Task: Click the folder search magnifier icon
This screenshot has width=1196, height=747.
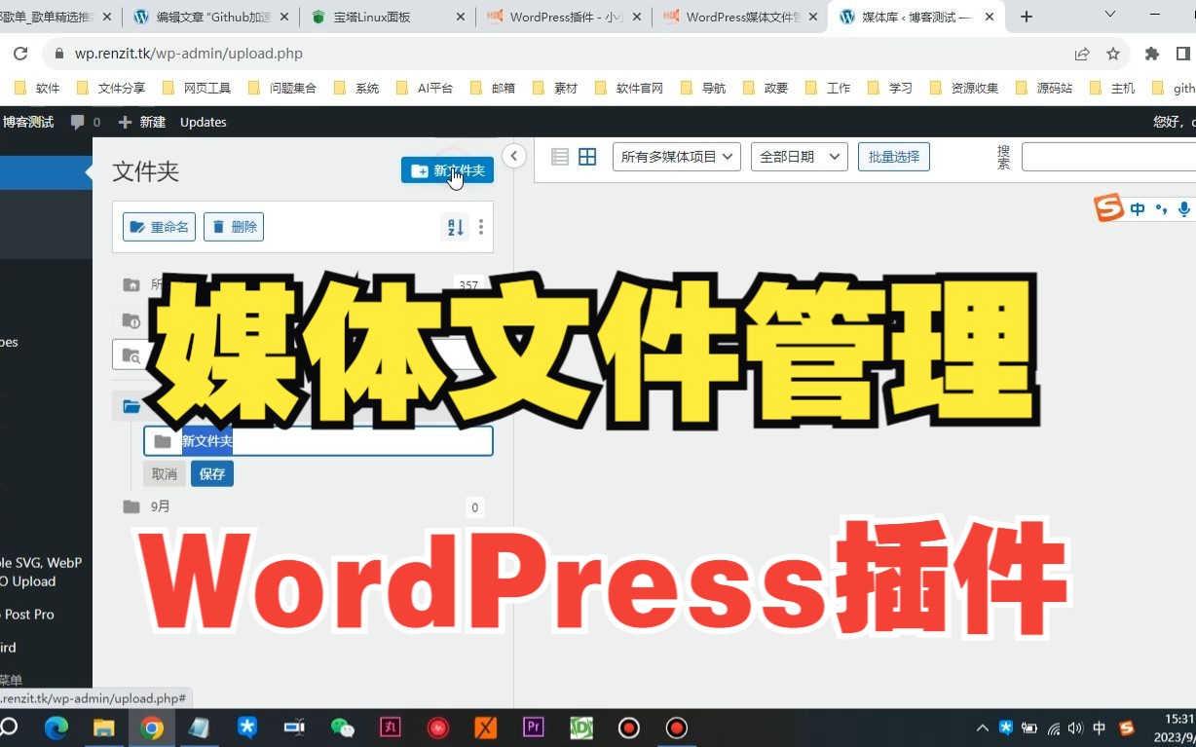Action: (x=131, y=355)
